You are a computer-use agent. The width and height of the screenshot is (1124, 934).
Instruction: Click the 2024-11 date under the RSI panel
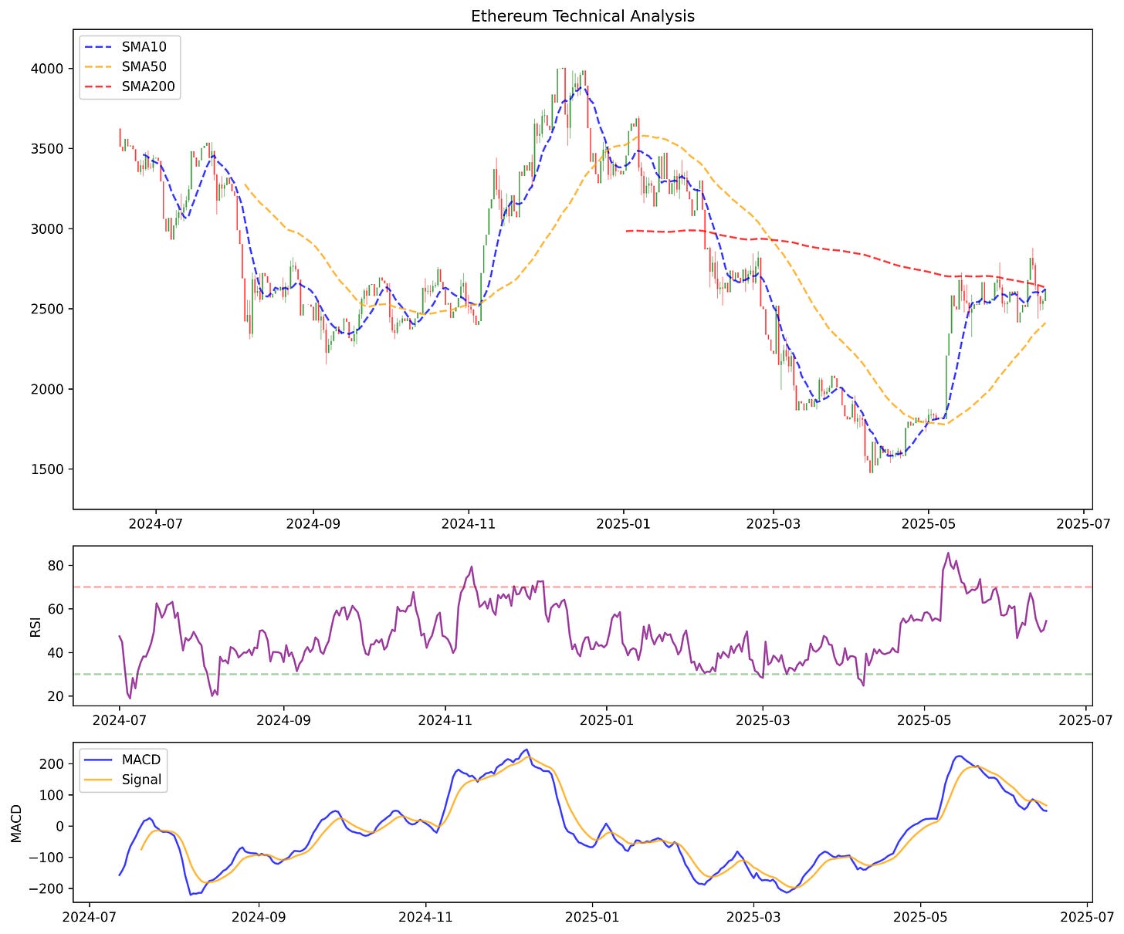(445, 720)
